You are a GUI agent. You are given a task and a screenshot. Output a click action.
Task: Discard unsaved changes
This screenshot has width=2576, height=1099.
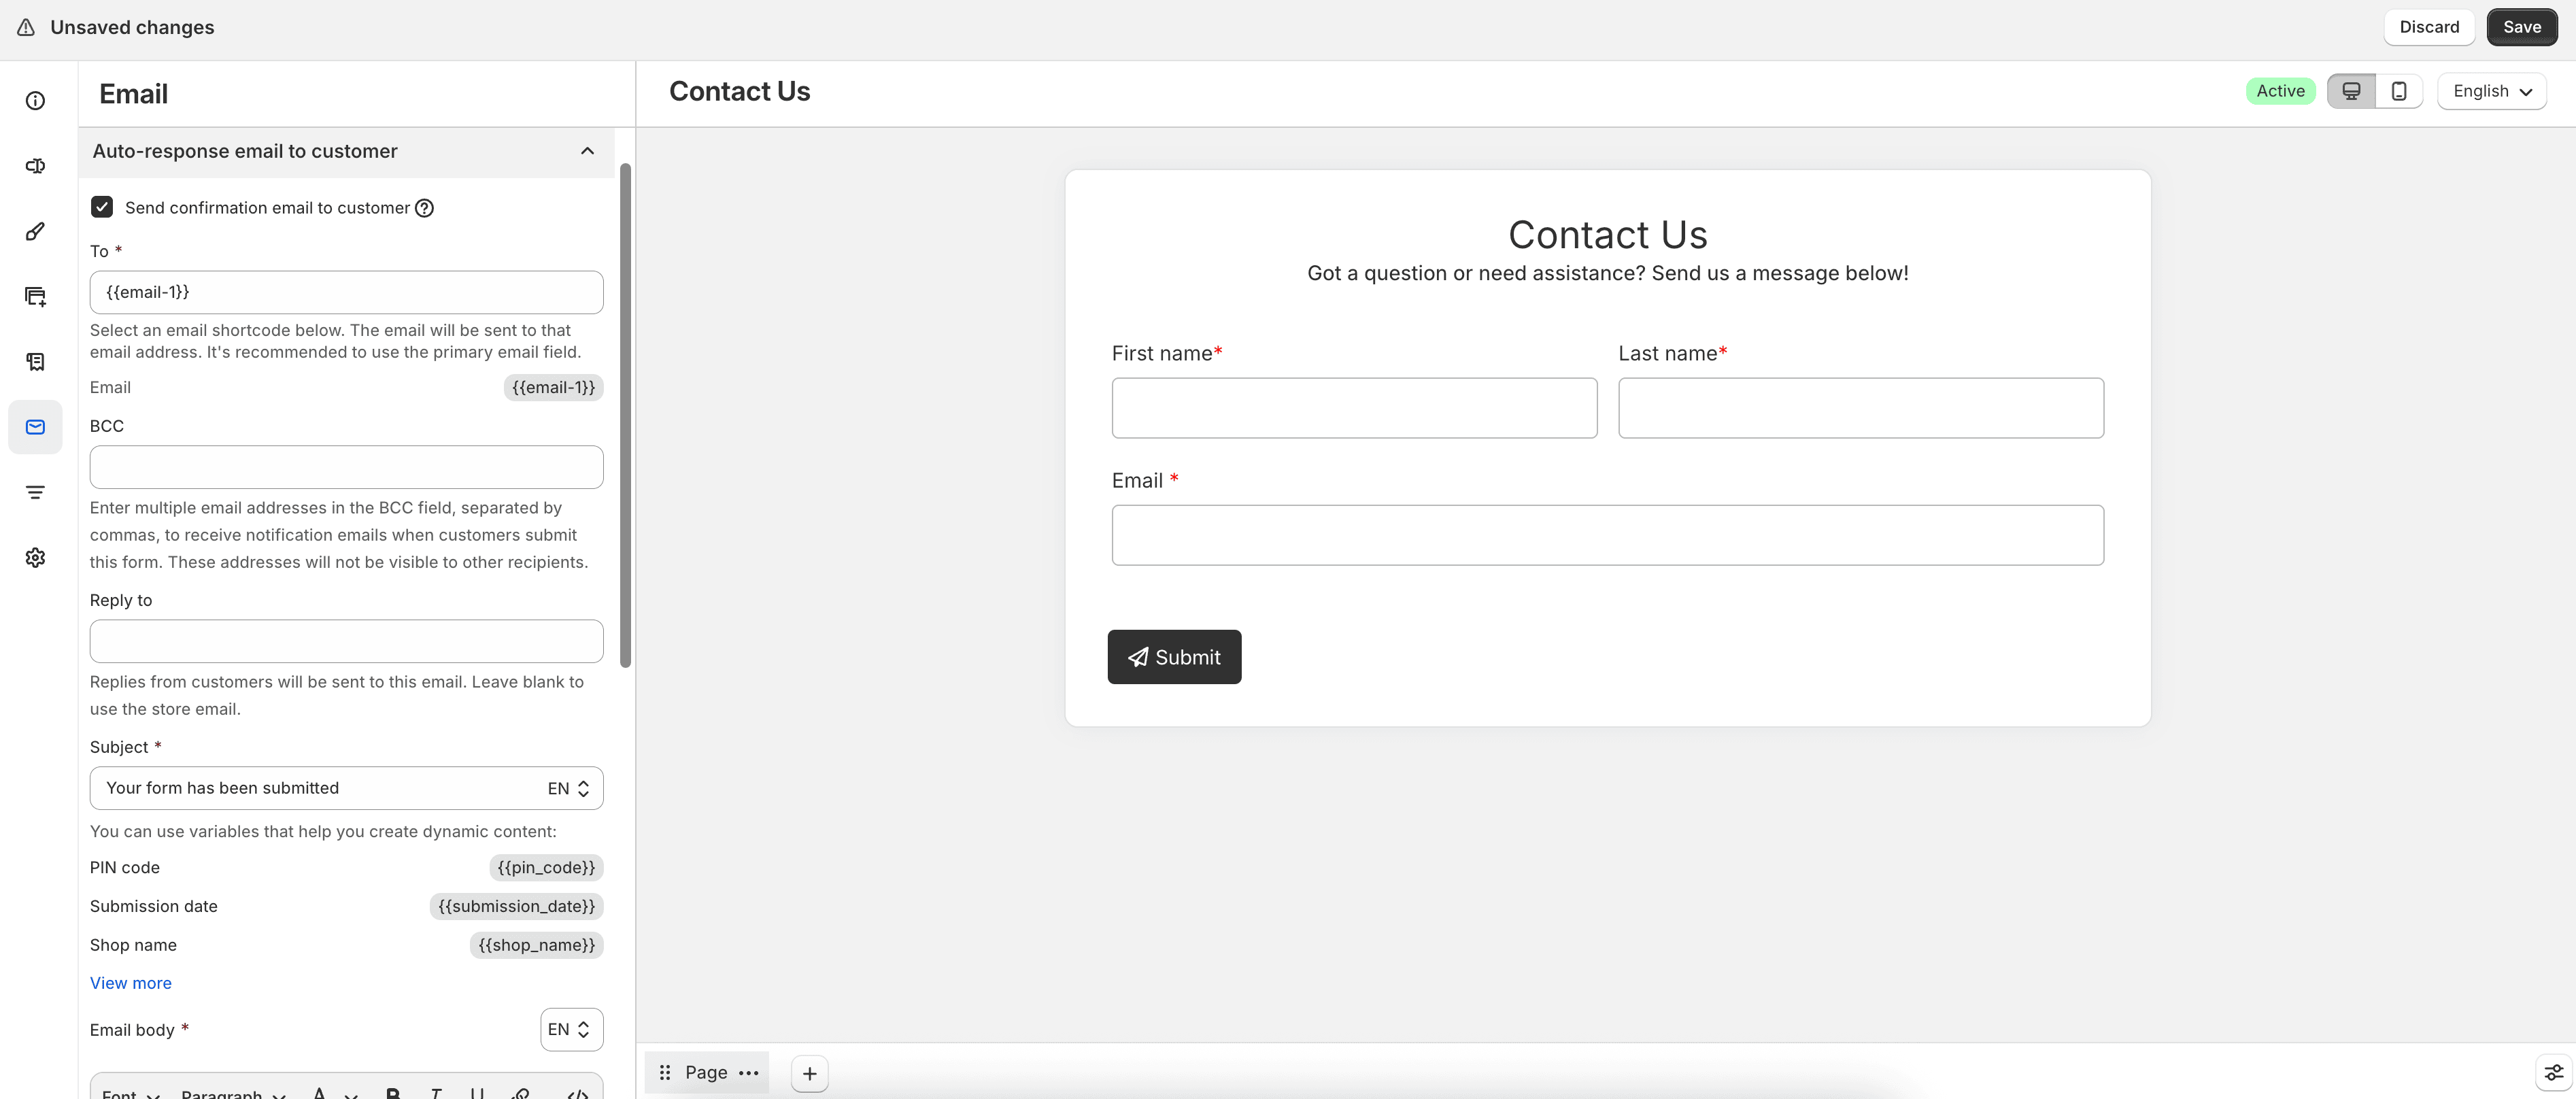[2428, 27]
